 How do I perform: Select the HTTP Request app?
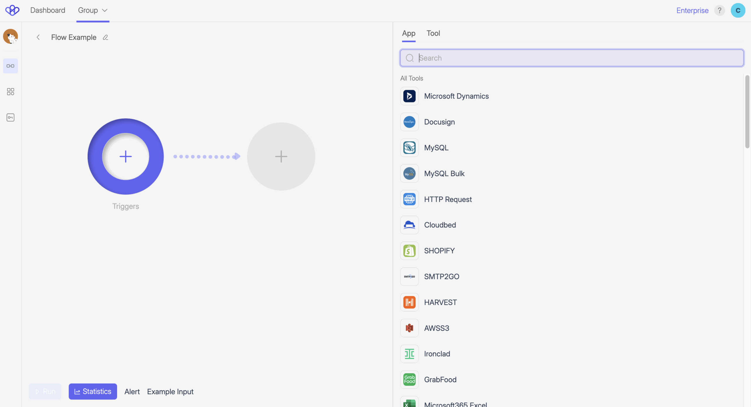(448, 200)
